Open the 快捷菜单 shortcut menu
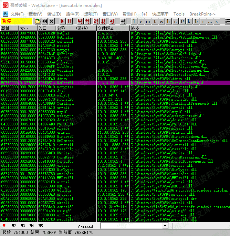The image size is (230, 236). pos(160,14)
